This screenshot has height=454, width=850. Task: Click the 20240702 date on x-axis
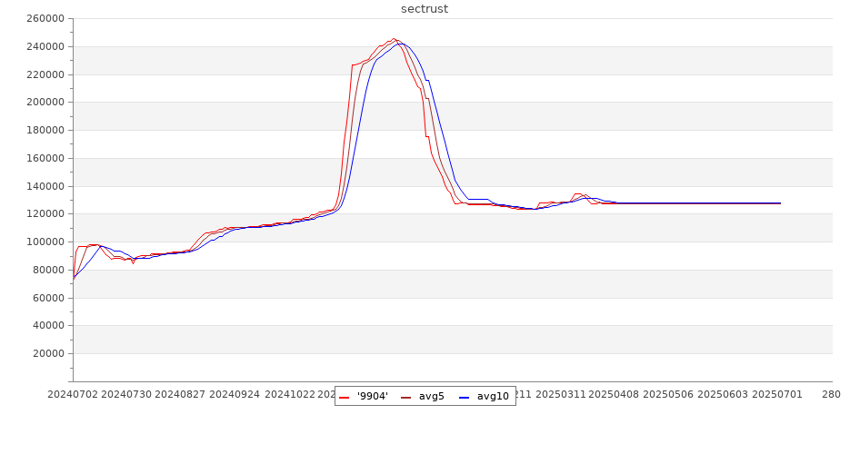click(x=74, y=394)
